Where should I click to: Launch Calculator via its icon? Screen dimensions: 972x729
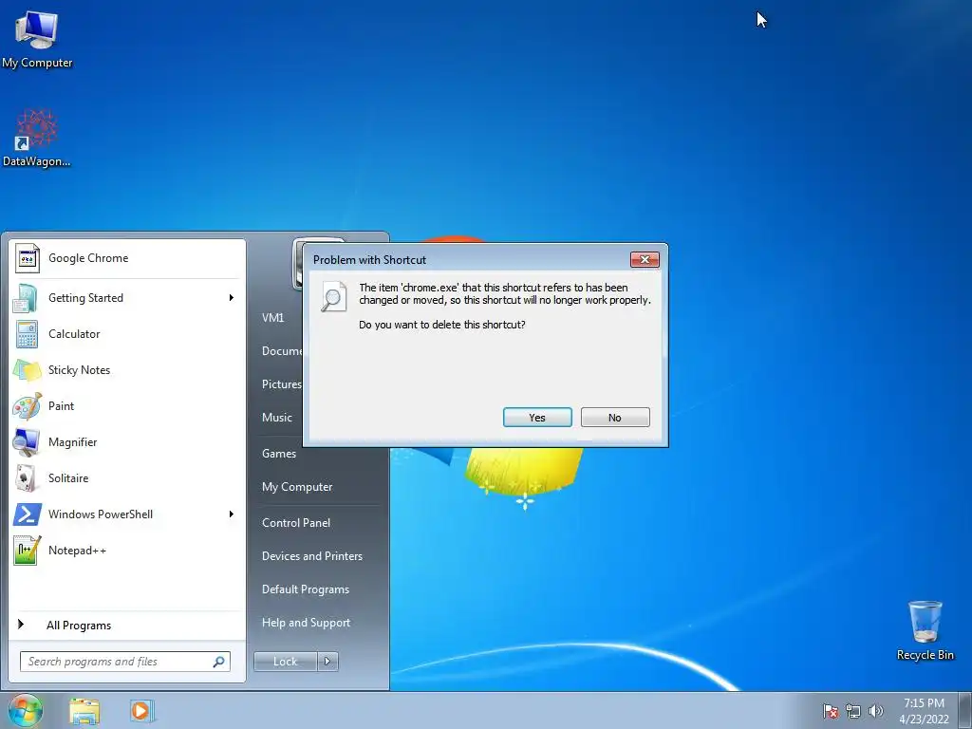pos(27,334)
